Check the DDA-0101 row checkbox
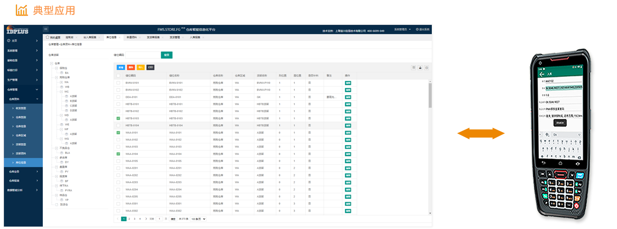The image size is (617, 229). (118, 97)
